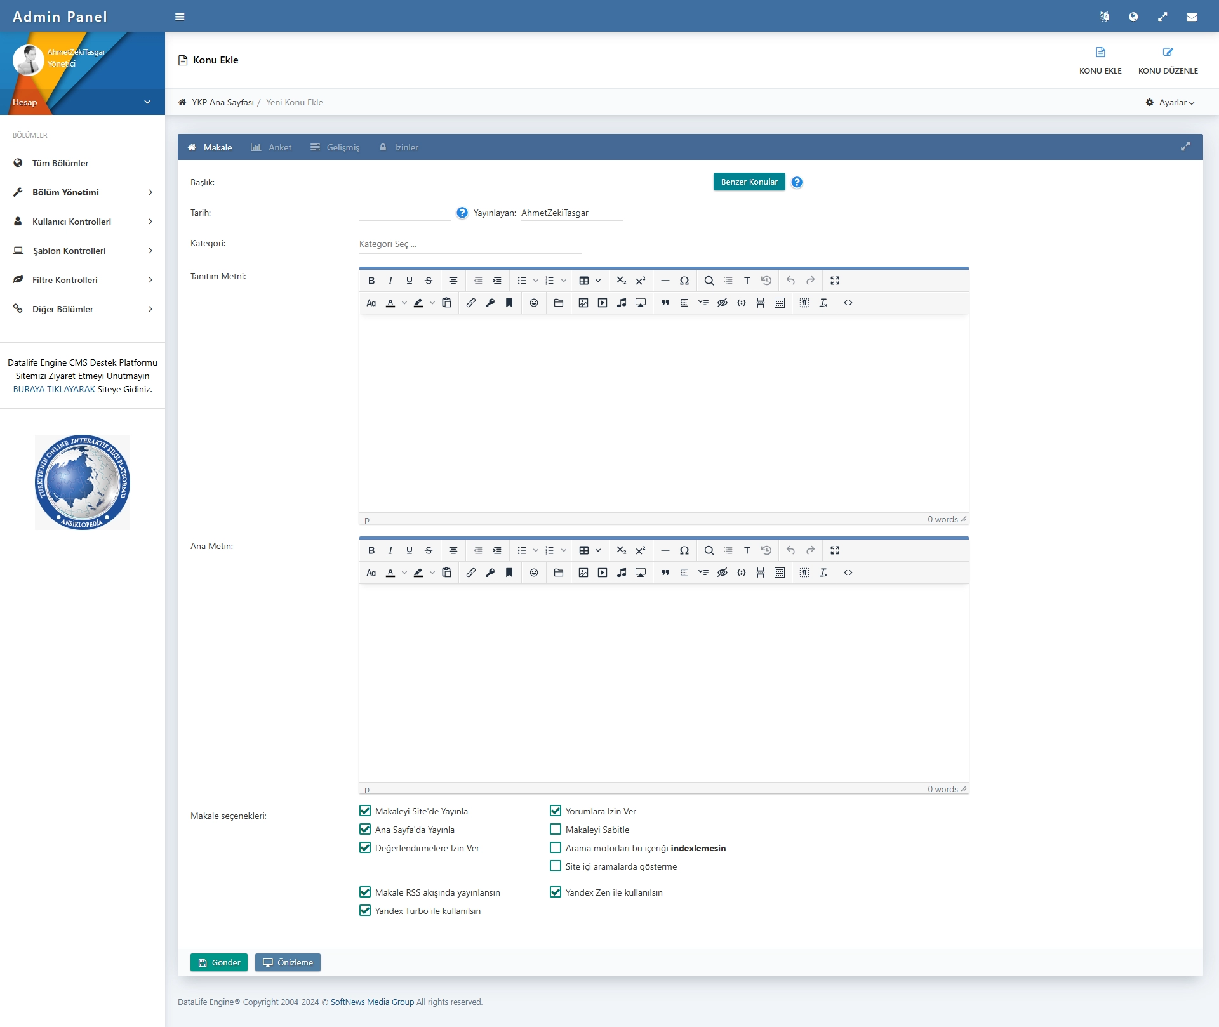Click hamburger menu icon to collapse sidebar
The height and width of the screenshot is (1027, 1219).
tap(180, 17)
